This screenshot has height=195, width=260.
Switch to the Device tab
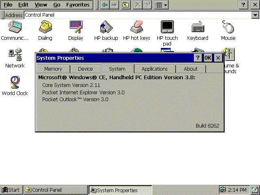(85, 69)
